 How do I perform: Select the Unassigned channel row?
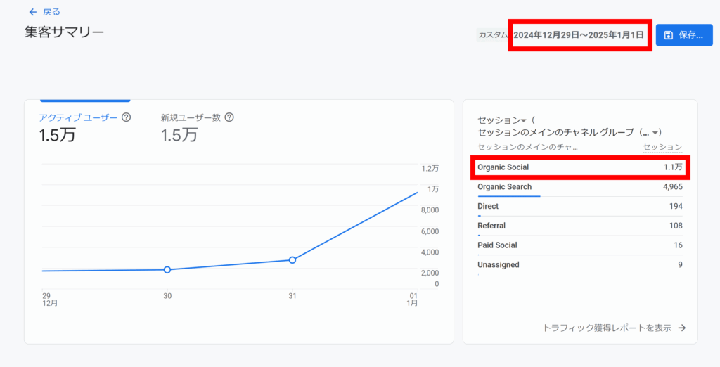click(579, 265)
